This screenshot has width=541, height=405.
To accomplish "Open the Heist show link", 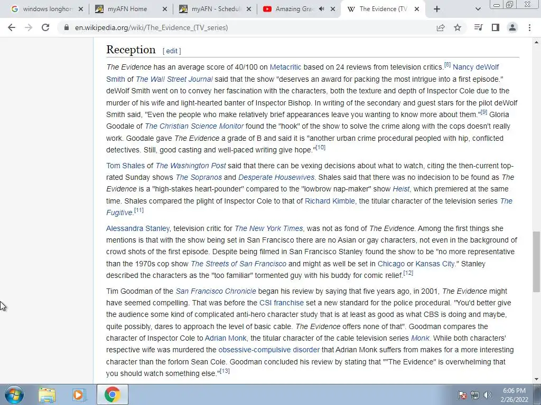I will (x=401, y=189).
